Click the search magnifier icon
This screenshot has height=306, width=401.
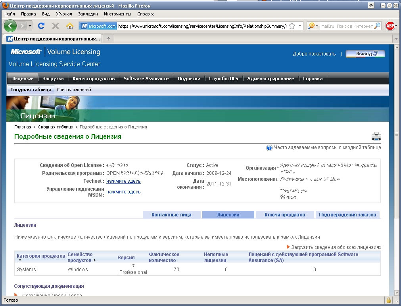377,26
